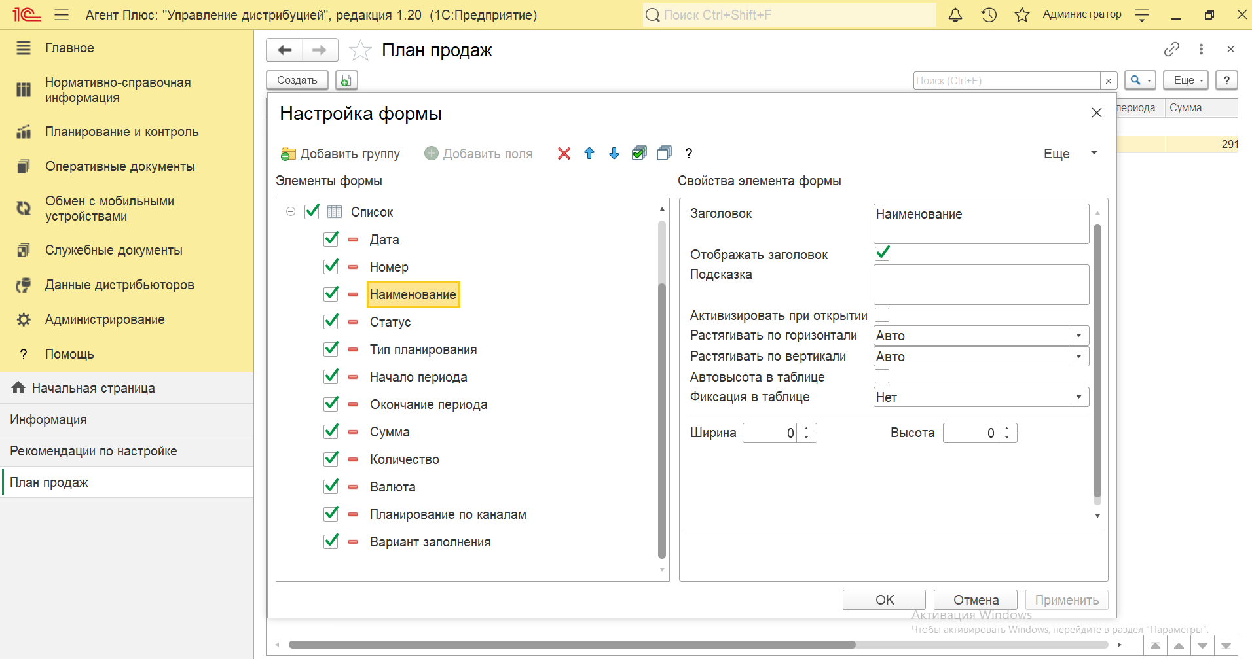This screenshot has width=1252, height=659.
Task: Open Растягивать по горизонтали dropdown
Action: [1078, 336]
